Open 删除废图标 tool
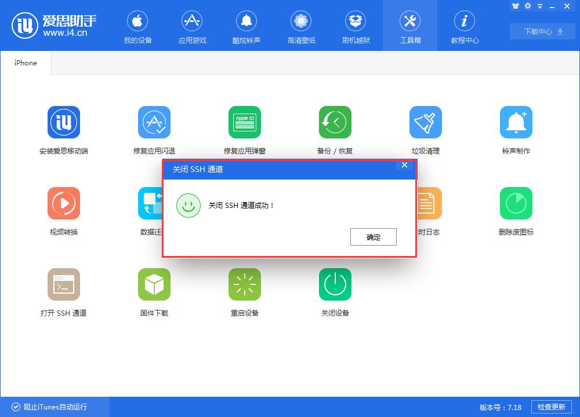This screenshot has height=417, width=580. click(516, 211)
